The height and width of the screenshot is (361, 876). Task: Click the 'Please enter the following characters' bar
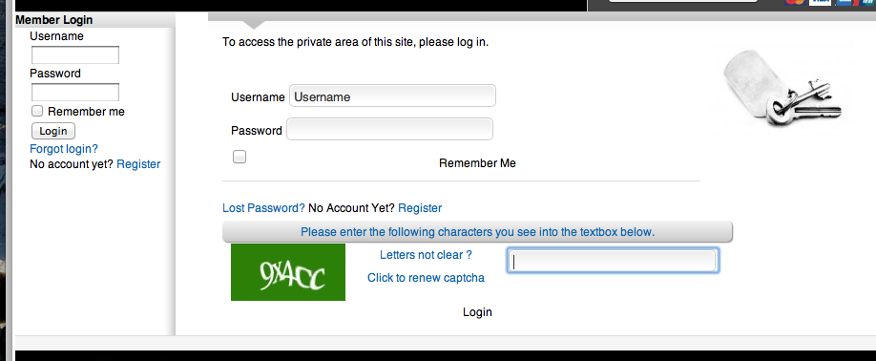click(477, 232)
